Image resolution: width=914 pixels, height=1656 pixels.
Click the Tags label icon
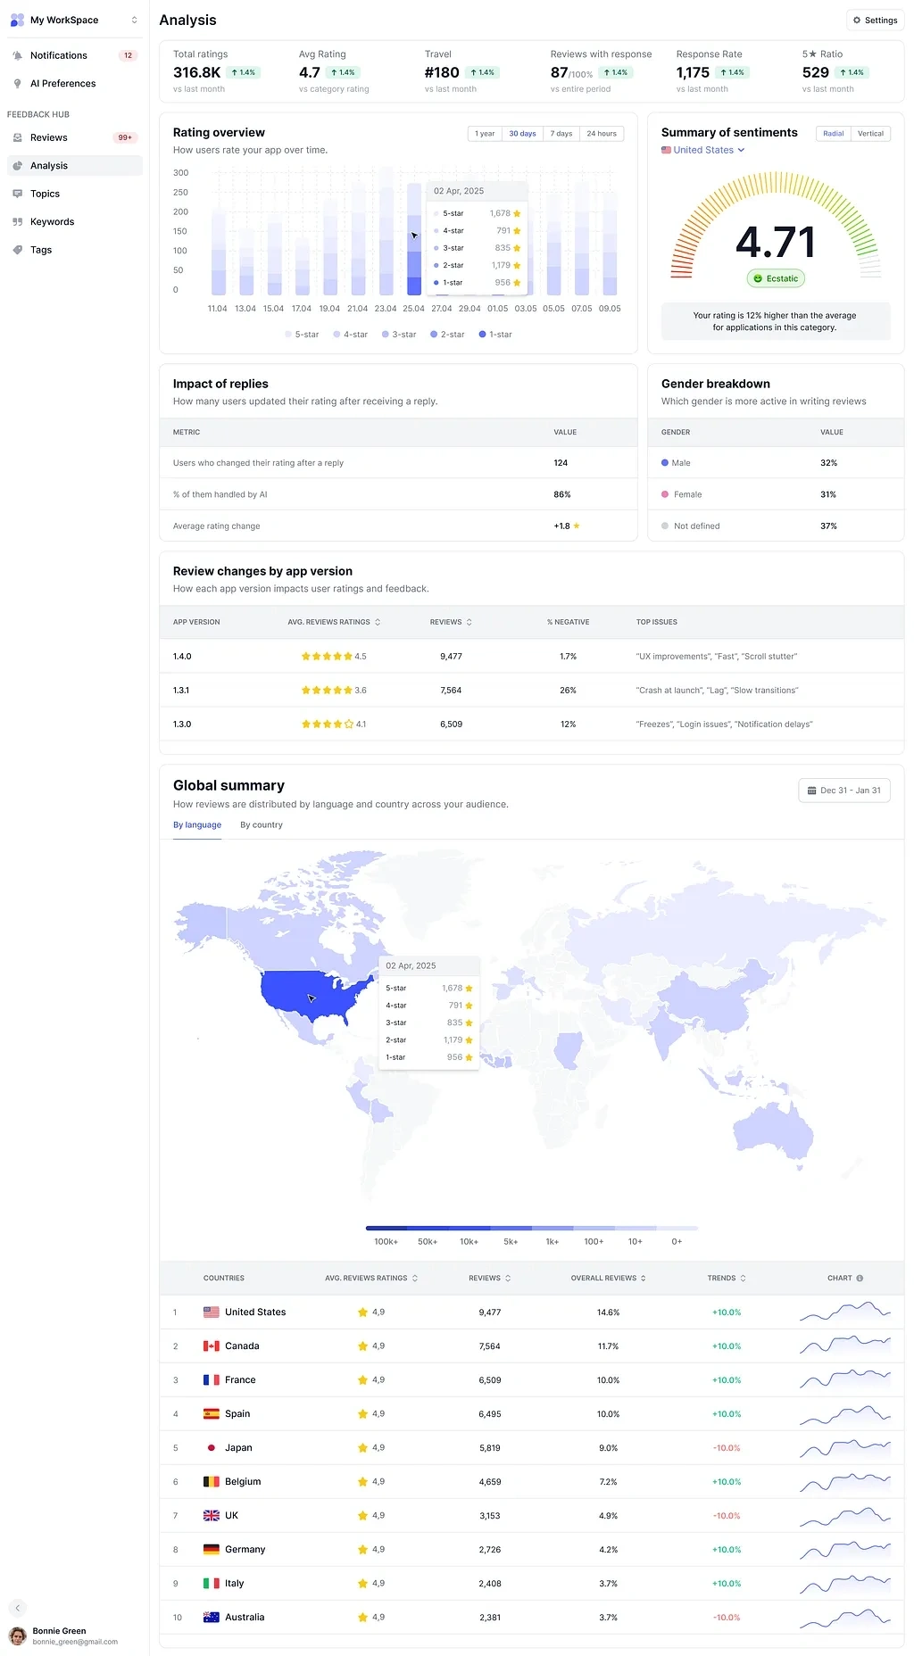(18, 250)
